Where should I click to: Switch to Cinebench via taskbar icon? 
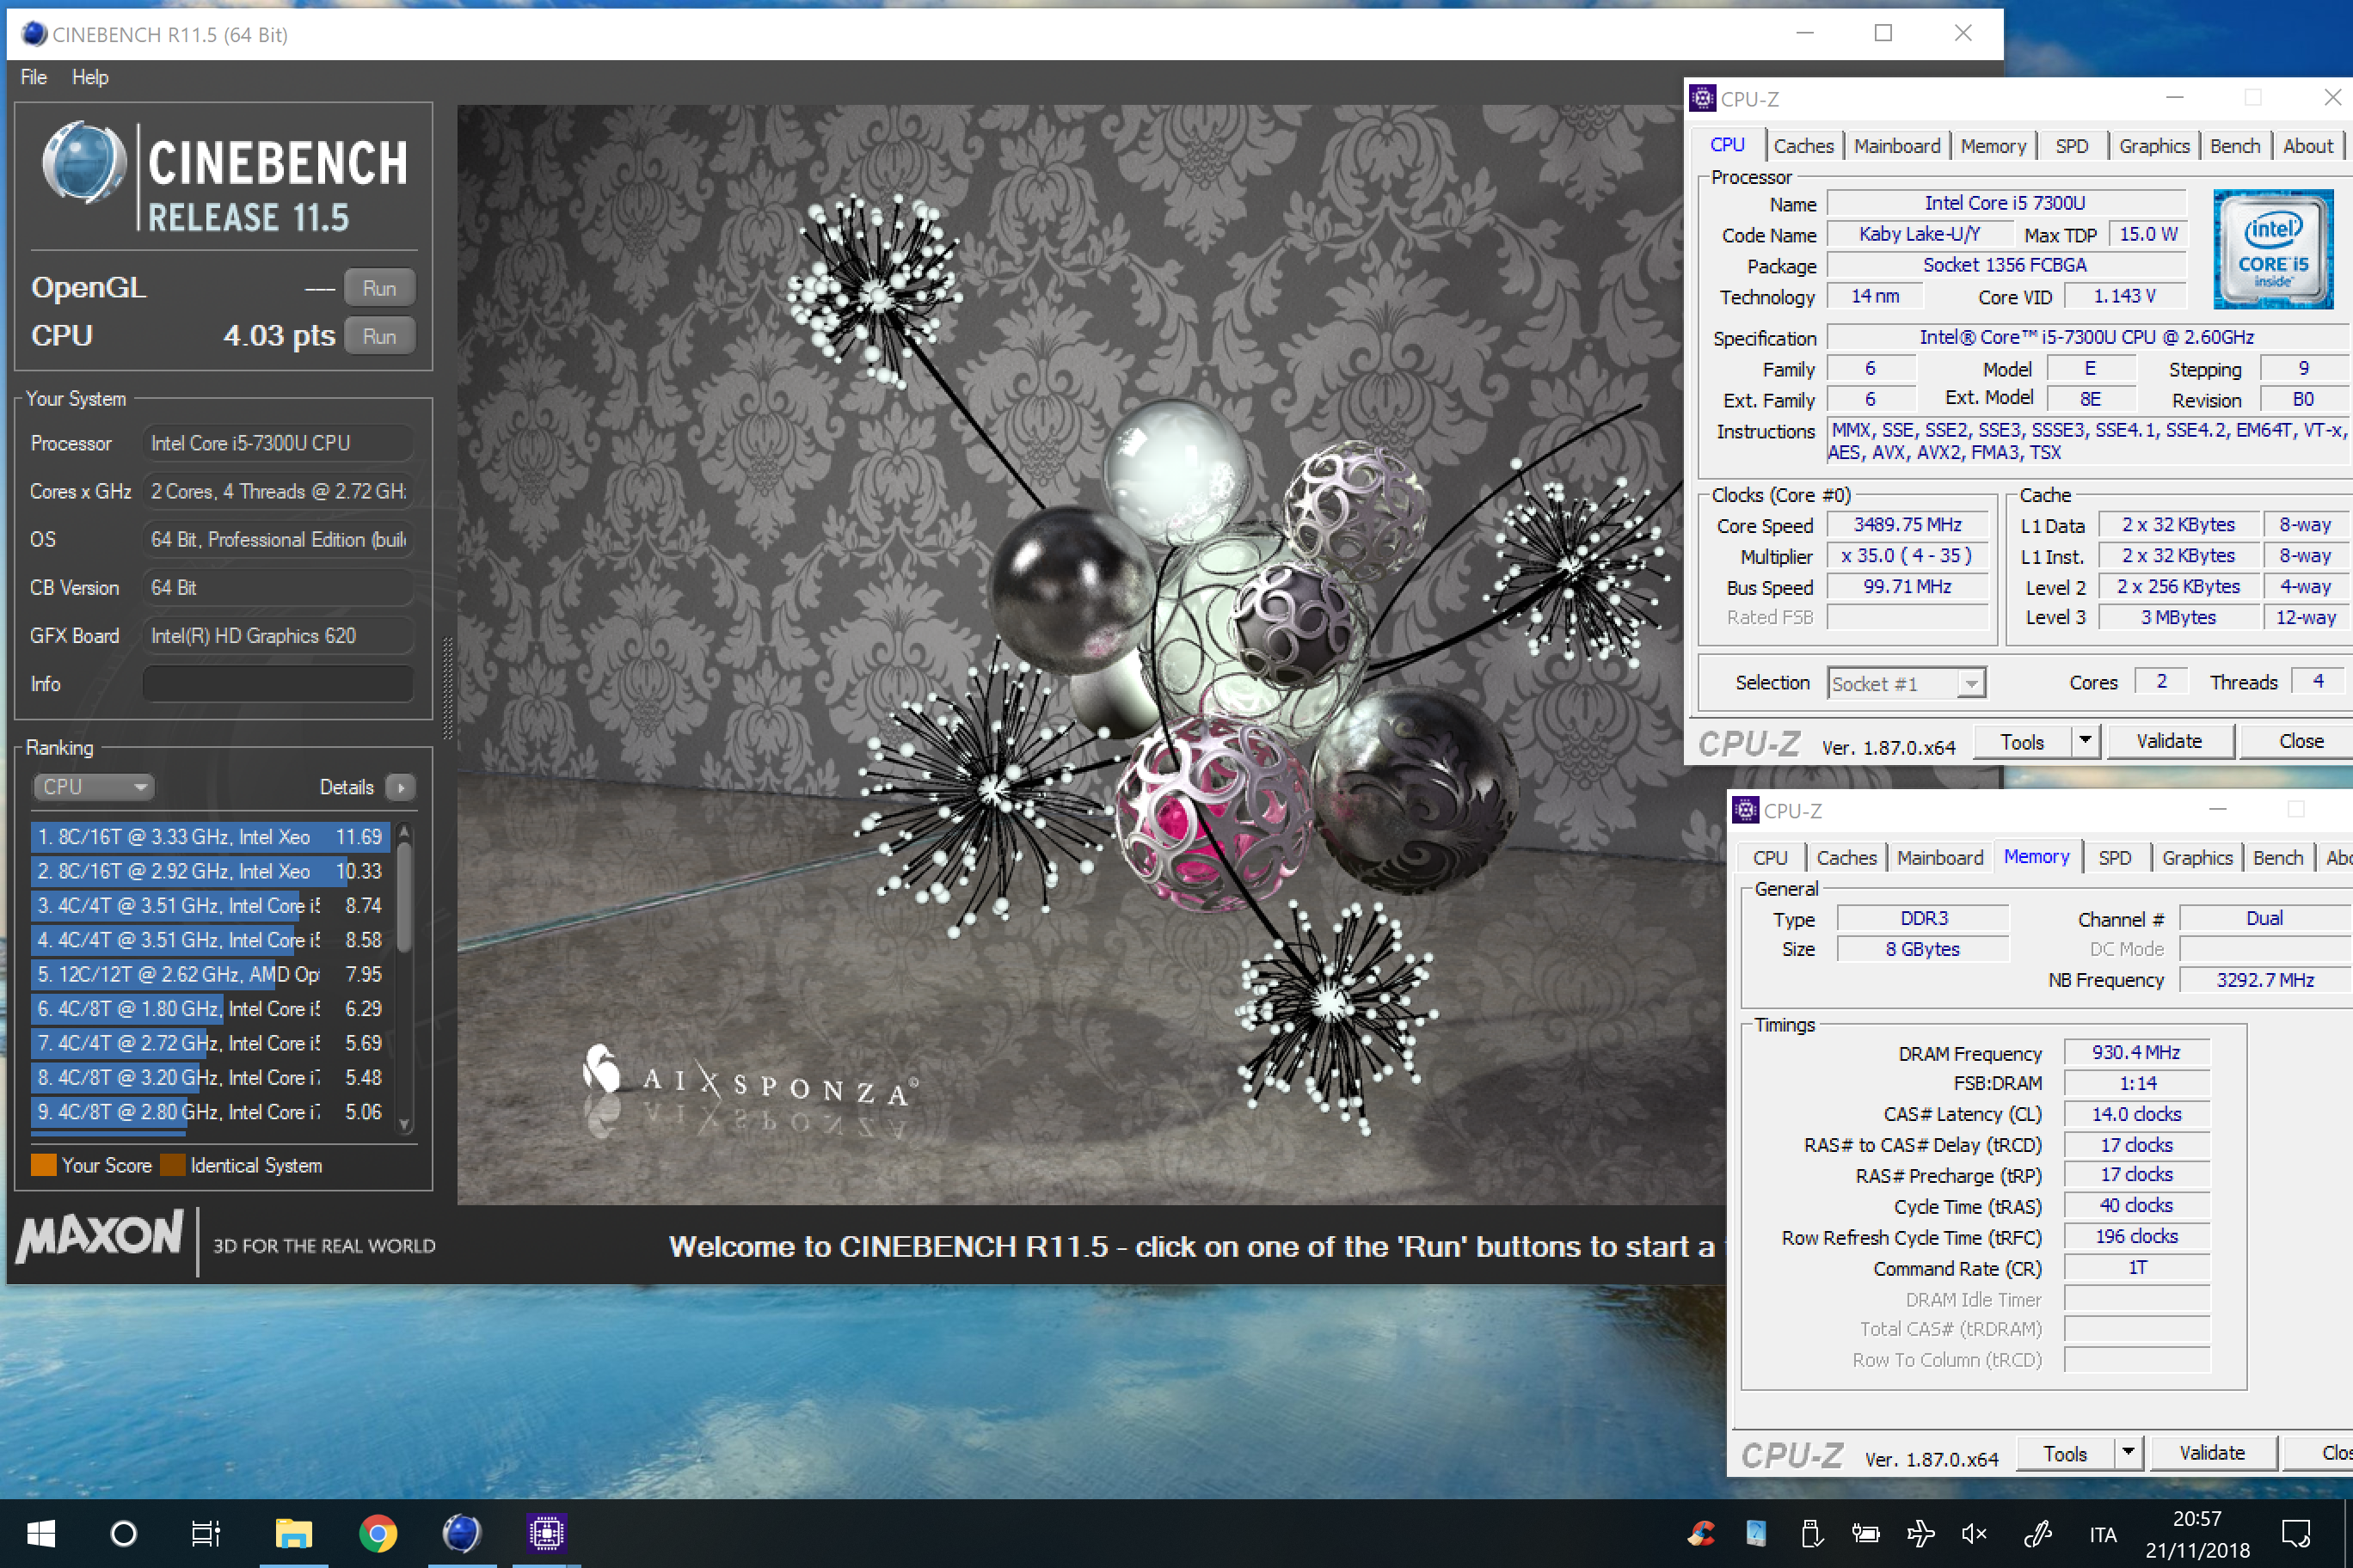click(461, 1533)
